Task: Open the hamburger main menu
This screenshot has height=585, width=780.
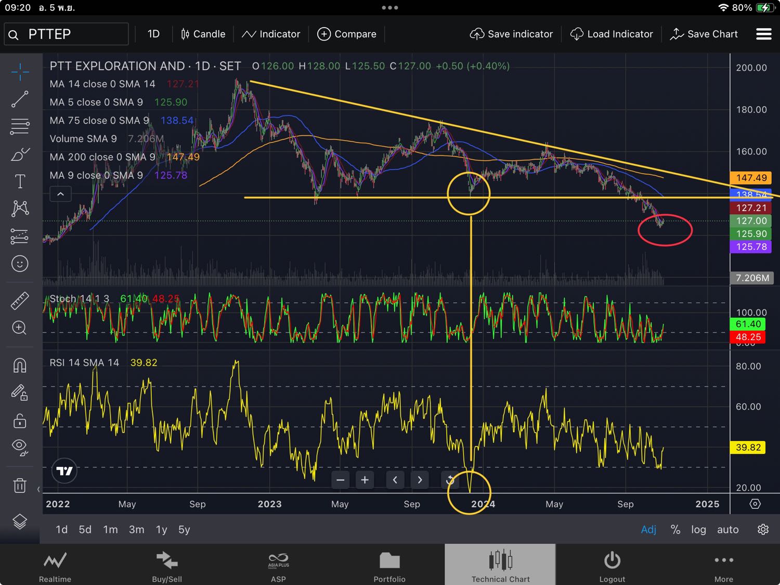Action: tap(763, 34)
